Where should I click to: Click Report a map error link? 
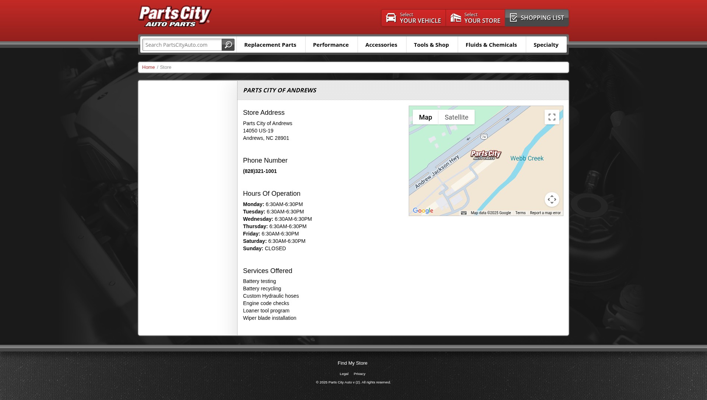pyautogui.click(x=545, y=213)
